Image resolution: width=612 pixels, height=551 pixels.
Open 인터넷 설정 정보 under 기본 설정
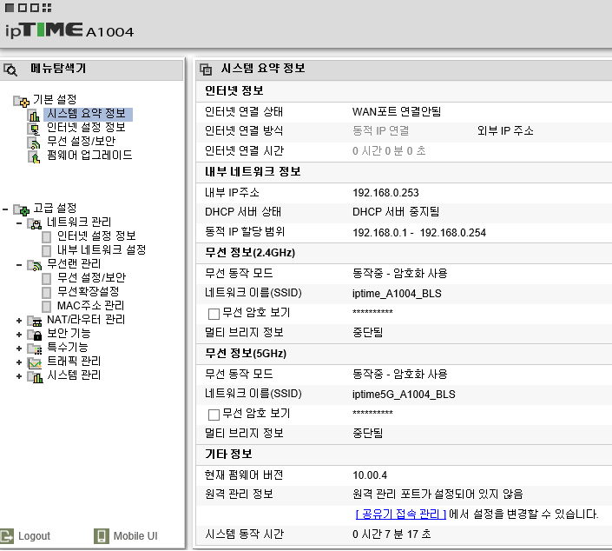click(86, 128)
